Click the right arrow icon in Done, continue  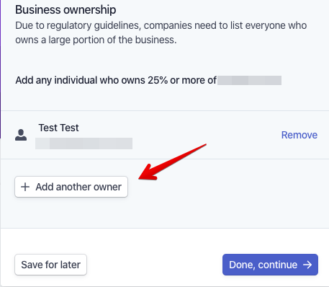(x=307, y=265)
